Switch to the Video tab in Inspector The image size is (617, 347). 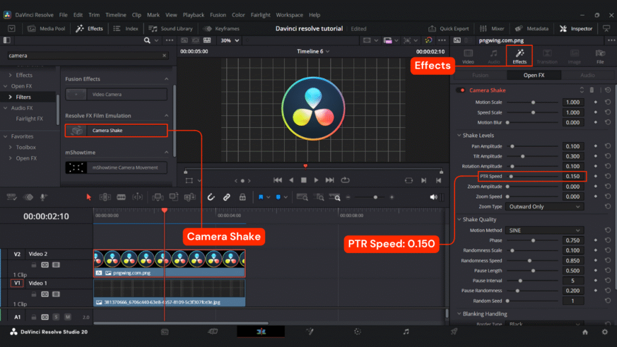click(x=468, y=57)
